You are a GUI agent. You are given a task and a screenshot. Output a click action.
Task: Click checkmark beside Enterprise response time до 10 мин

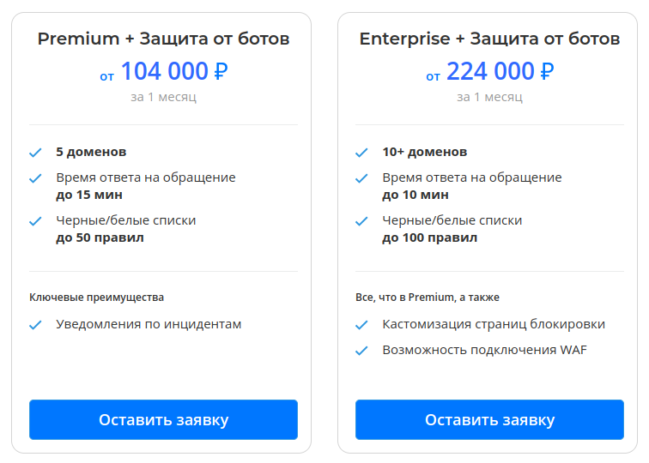tap(361, 178)
